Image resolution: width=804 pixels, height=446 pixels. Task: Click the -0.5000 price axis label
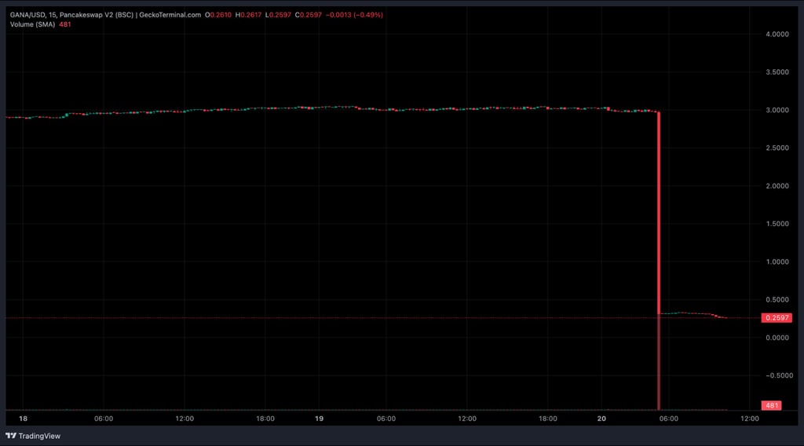[x=775, y=376]
